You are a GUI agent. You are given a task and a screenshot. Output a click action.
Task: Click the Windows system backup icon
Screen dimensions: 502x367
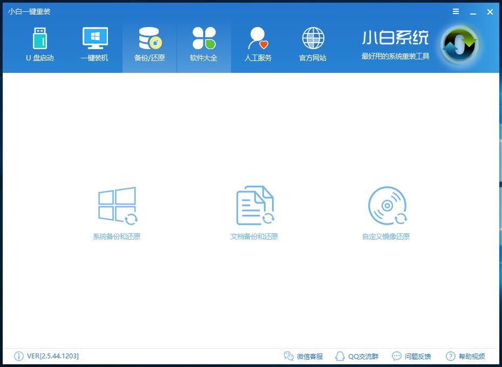point(118,206)
